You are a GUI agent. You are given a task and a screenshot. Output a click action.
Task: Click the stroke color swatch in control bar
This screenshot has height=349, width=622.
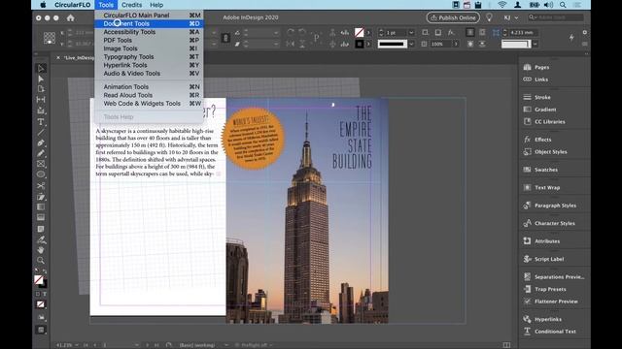[x=359, y=44]
